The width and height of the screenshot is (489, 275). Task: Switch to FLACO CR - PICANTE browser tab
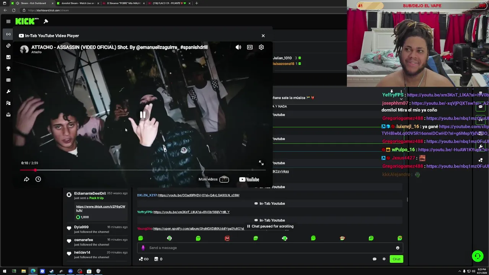tap(169, 3)
